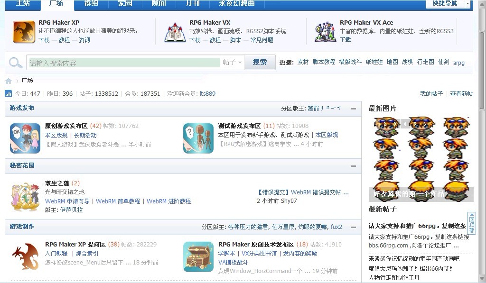Open the 我的帖子 link

click(431, 93)
